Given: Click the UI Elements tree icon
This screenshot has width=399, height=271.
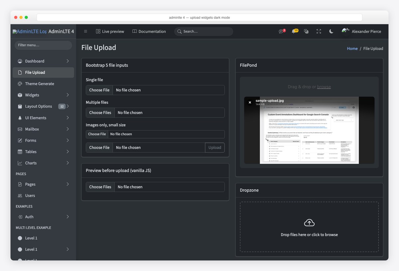Looking at the screenshot, I should tap(20, 118).
